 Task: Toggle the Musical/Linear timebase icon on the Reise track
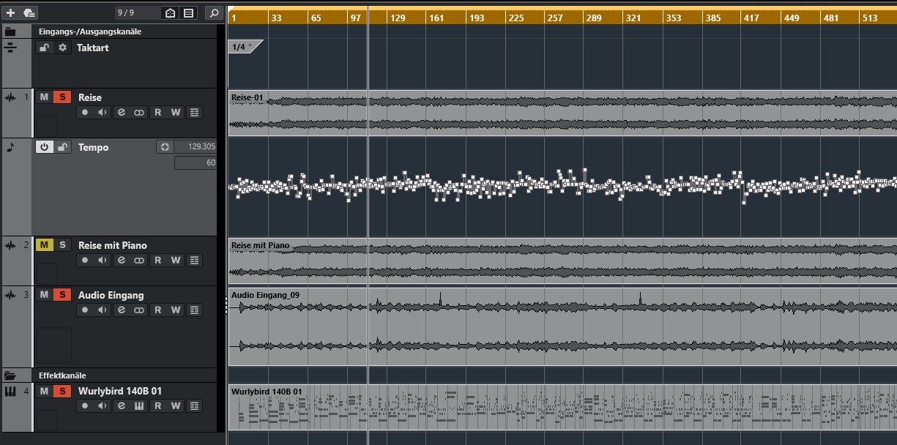(x=139, y=113)
